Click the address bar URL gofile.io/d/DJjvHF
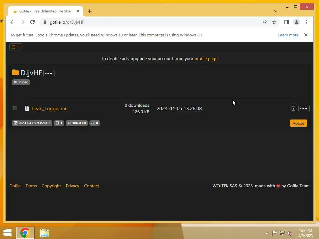Image resolution: width=319 pixels, height=239 pixels. (67, 22)
